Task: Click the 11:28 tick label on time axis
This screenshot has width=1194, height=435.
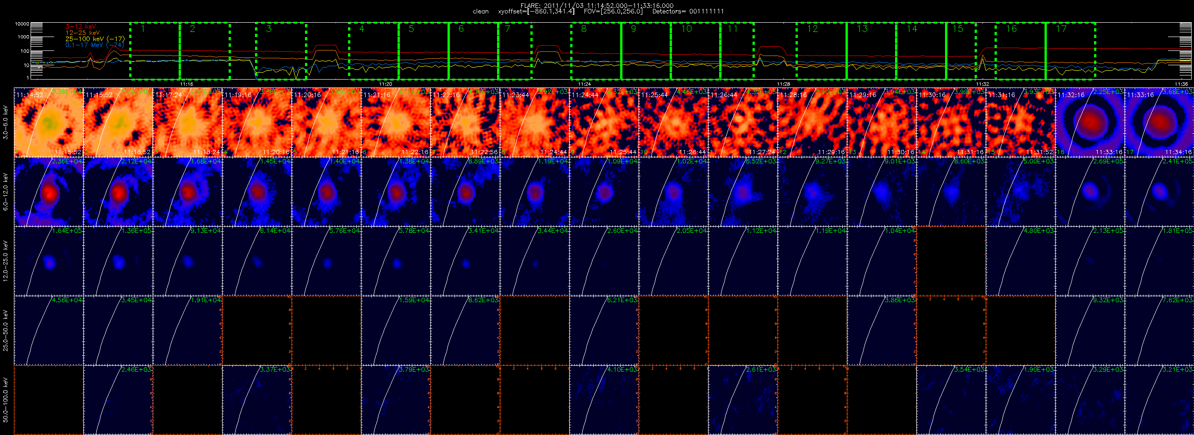Action: tap(784, 84)
